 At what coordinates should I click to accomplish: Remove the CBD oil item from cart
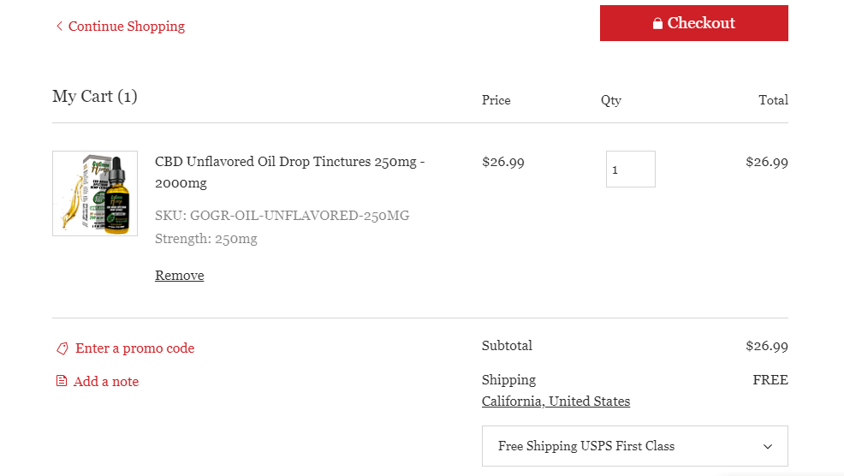179,275
